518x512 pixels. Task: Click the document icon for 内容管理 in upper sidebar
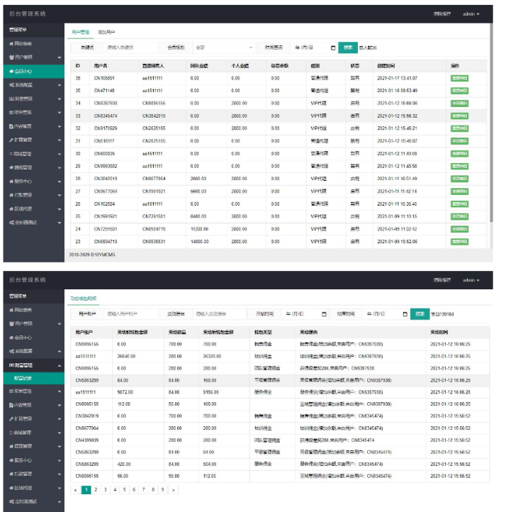11,126
